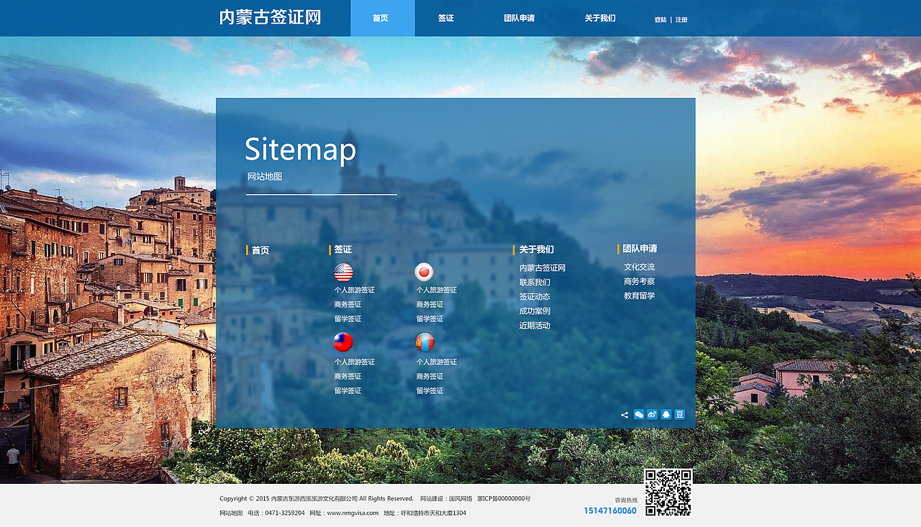The height and width of the screenshot is (527, 921).
Task: Open 商务签证 under the Taiwan flag
Action: [x=348, y=377]
